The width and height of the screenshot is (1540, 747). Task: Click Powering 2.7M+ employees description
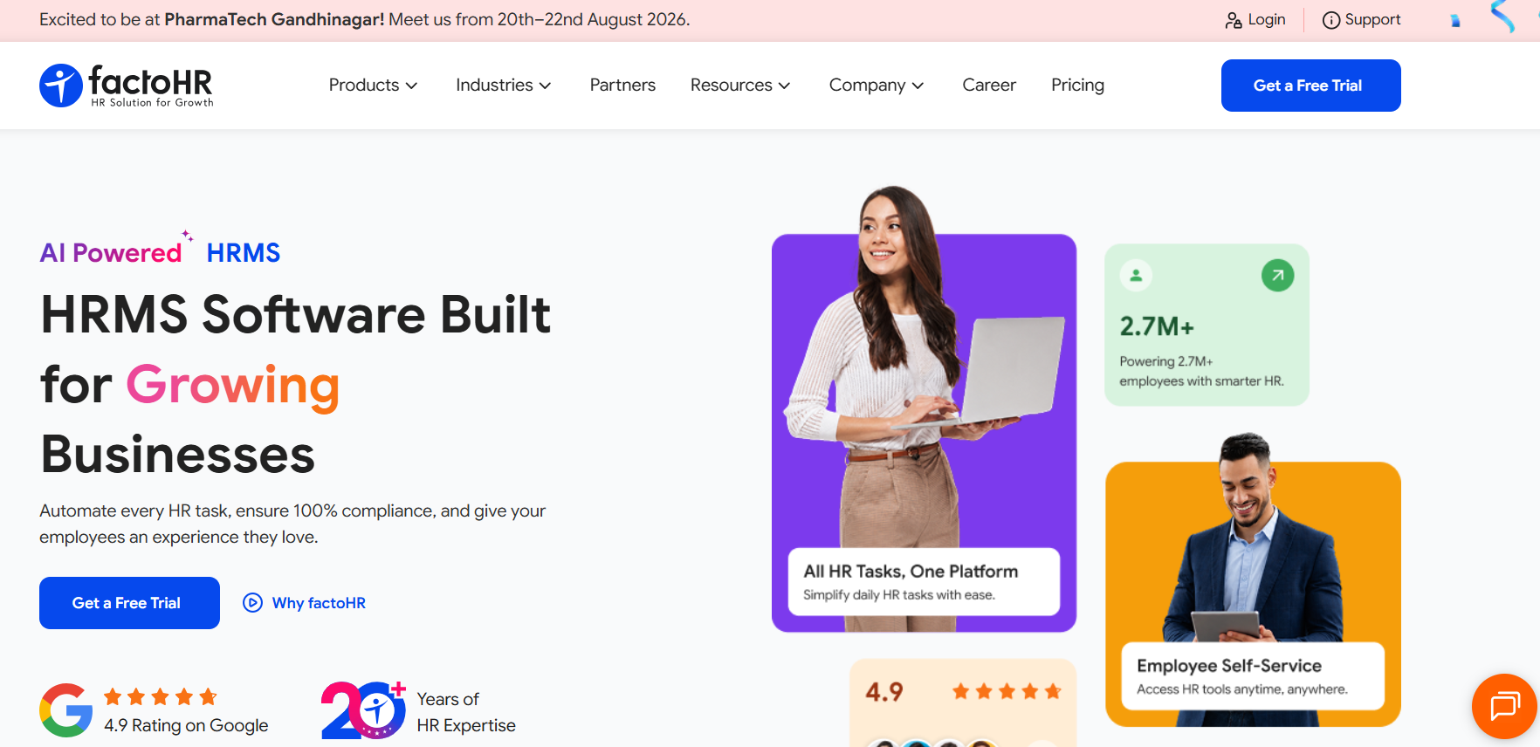1201,371
